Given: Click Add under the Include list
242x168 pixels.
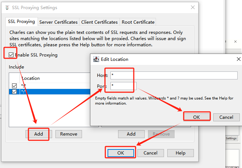Looking at the screenshot, I should [x=39, y=134].
